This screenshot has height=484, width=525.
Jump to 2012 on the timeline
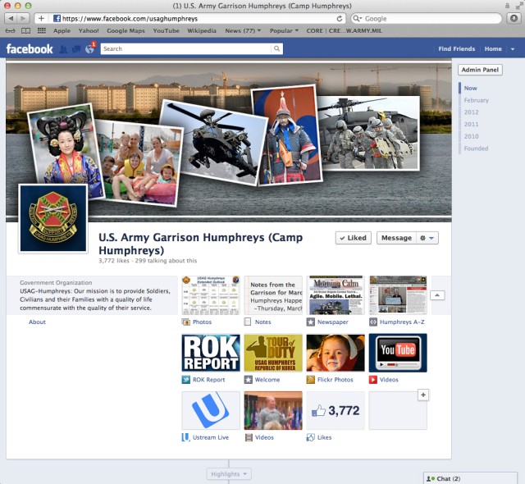(x=471, y=112)
